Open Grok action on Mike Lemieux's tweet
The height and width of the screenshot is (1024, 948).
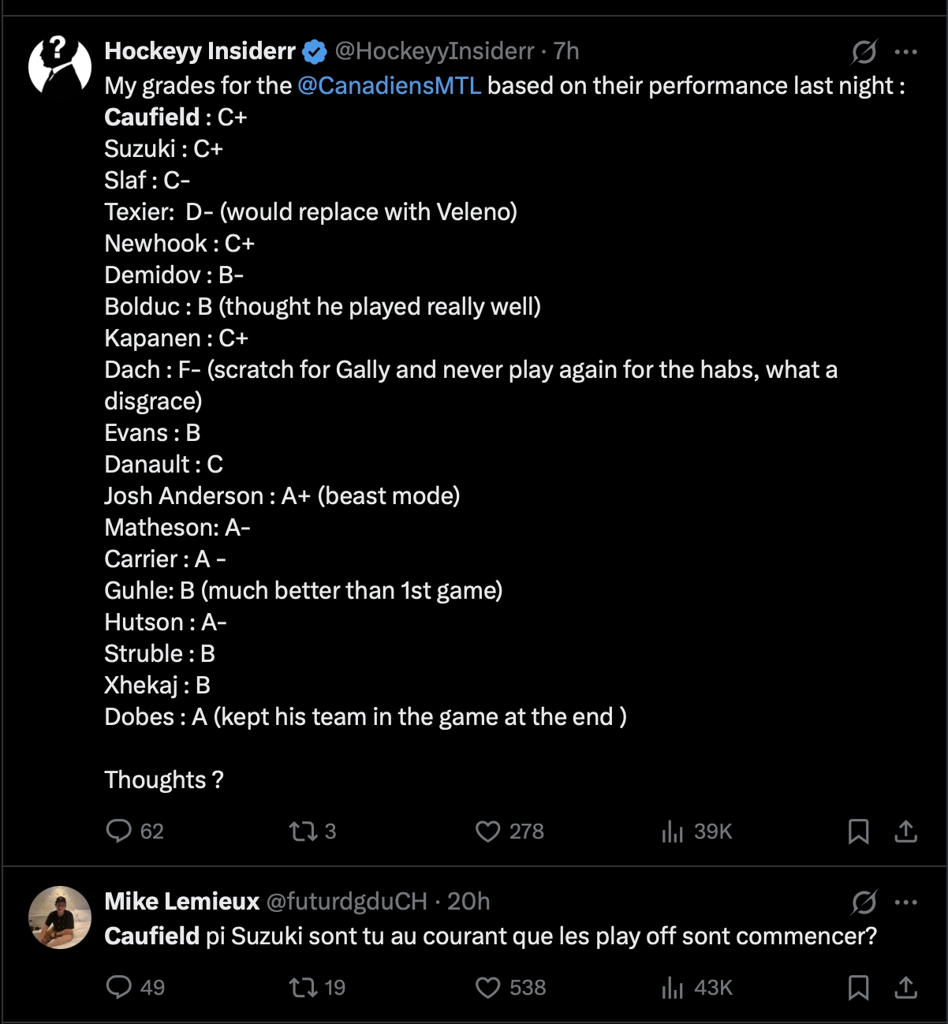[864, 902]
